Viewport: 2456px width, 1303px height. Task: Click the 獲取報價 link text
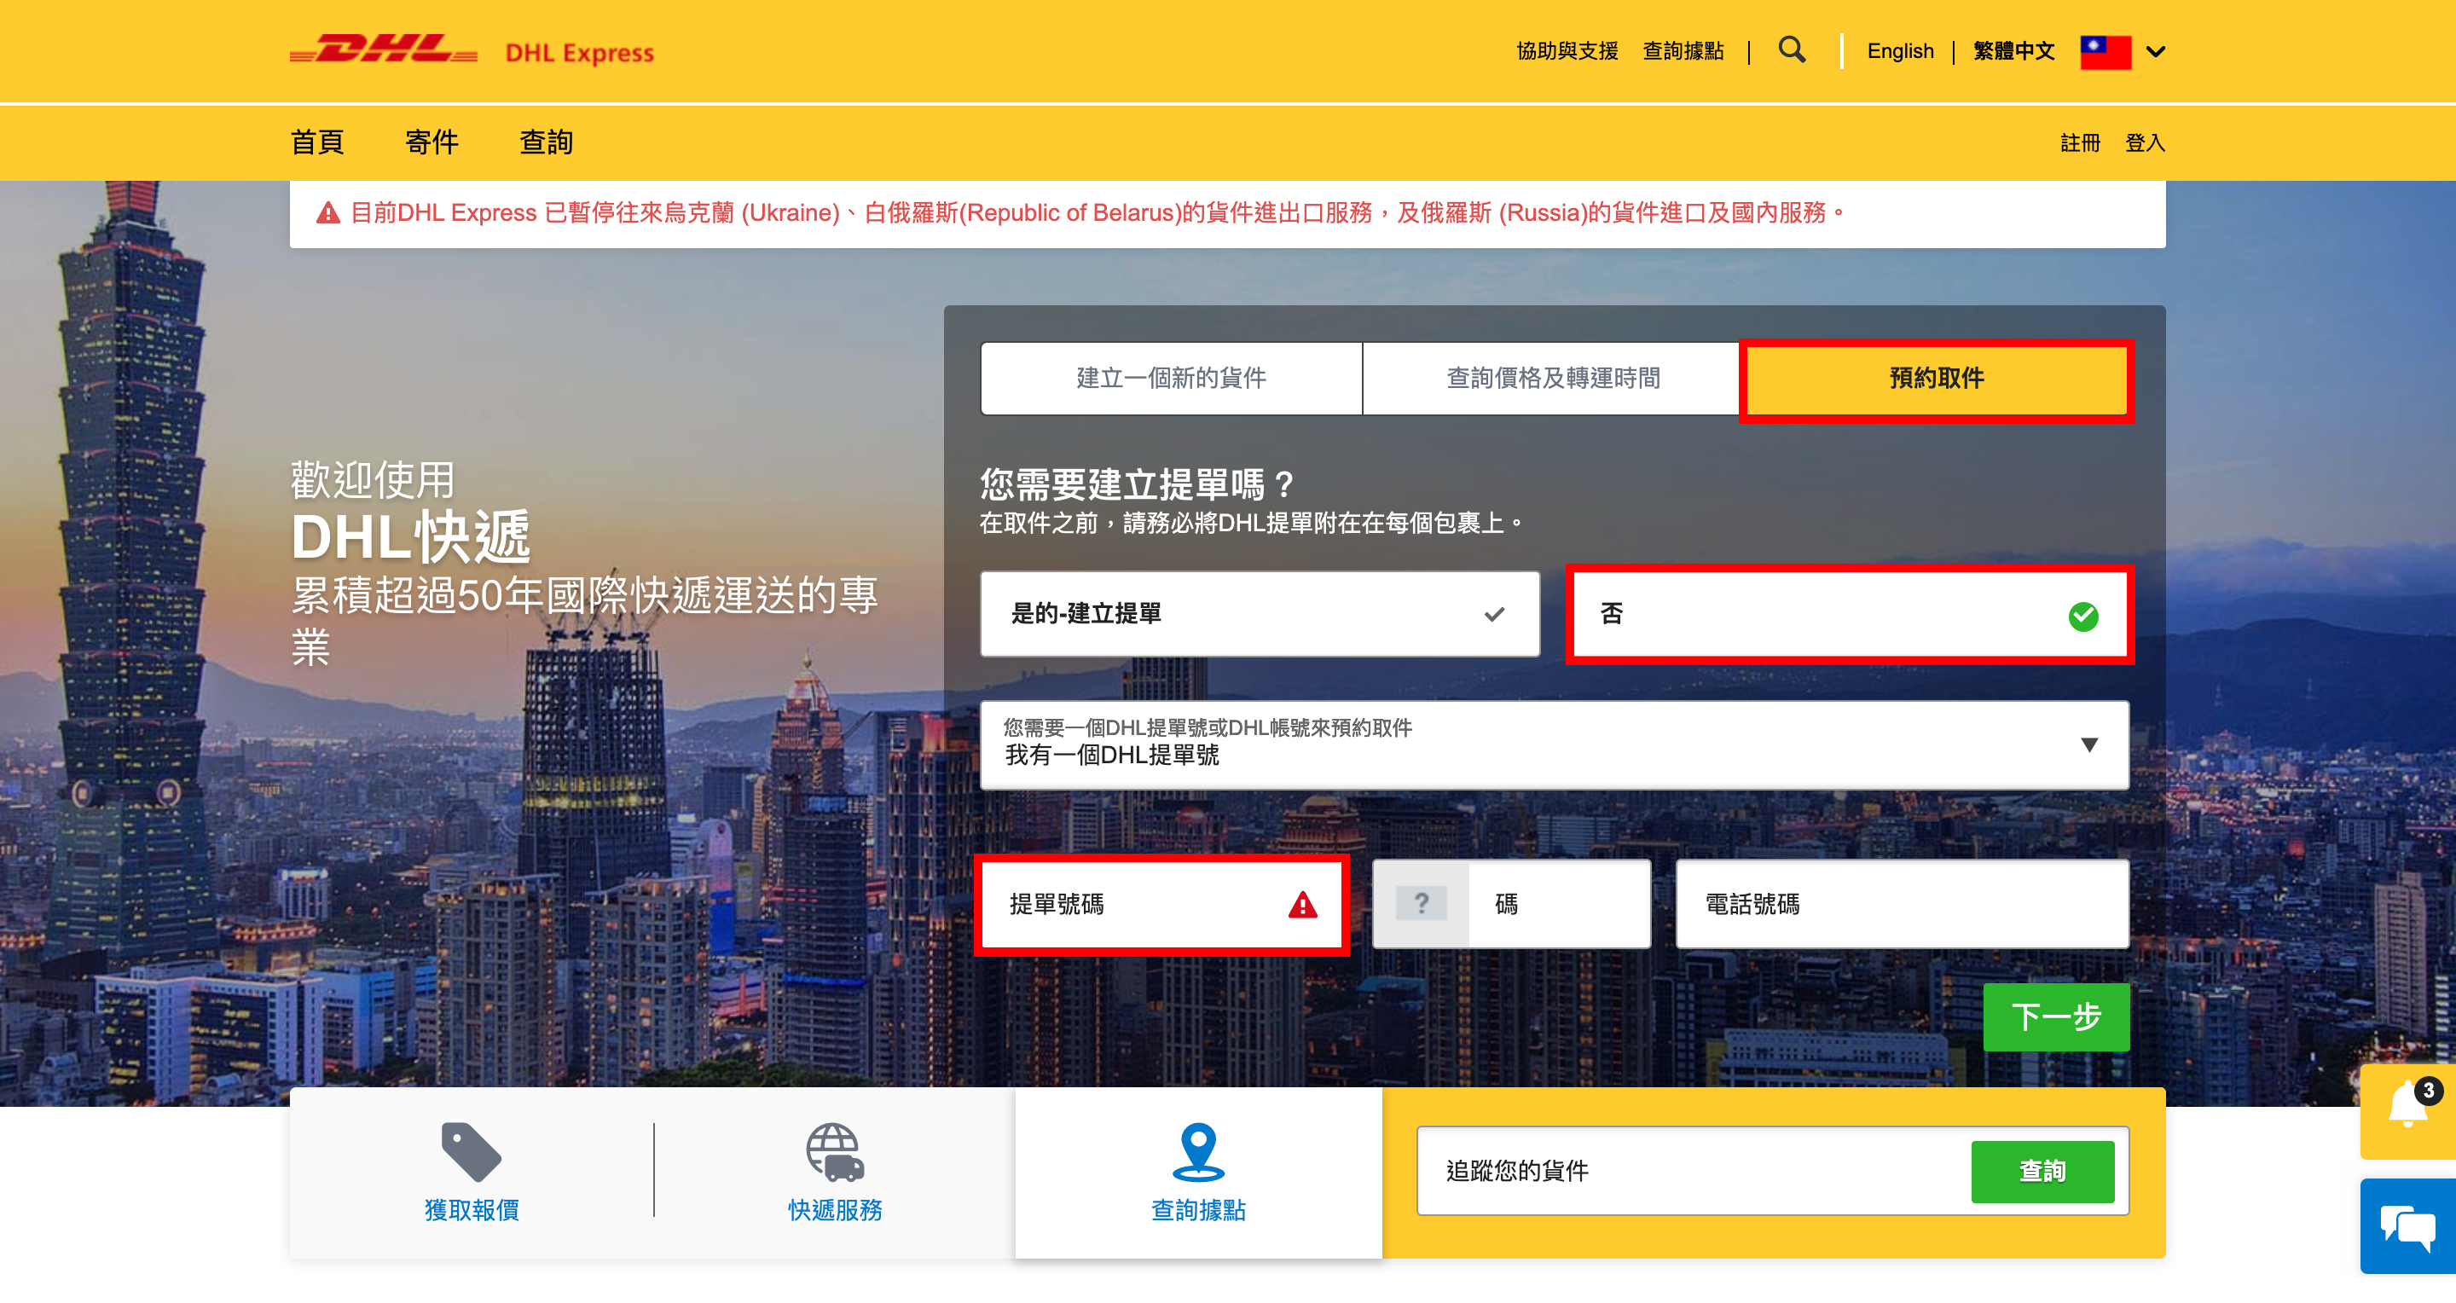coord(471,1211)
